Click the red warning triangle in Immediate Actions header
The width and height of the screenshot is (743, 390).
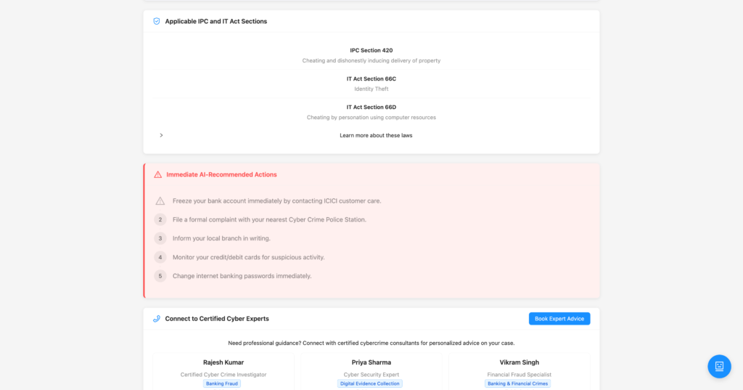(157, 174)
